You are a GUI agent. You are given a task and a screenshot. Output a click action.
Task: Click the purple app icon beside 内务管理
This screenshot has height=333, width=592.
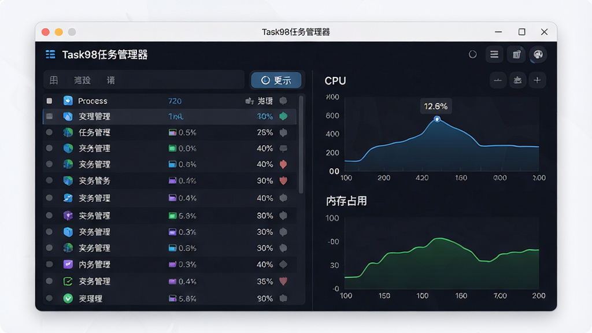coord(68,264)
